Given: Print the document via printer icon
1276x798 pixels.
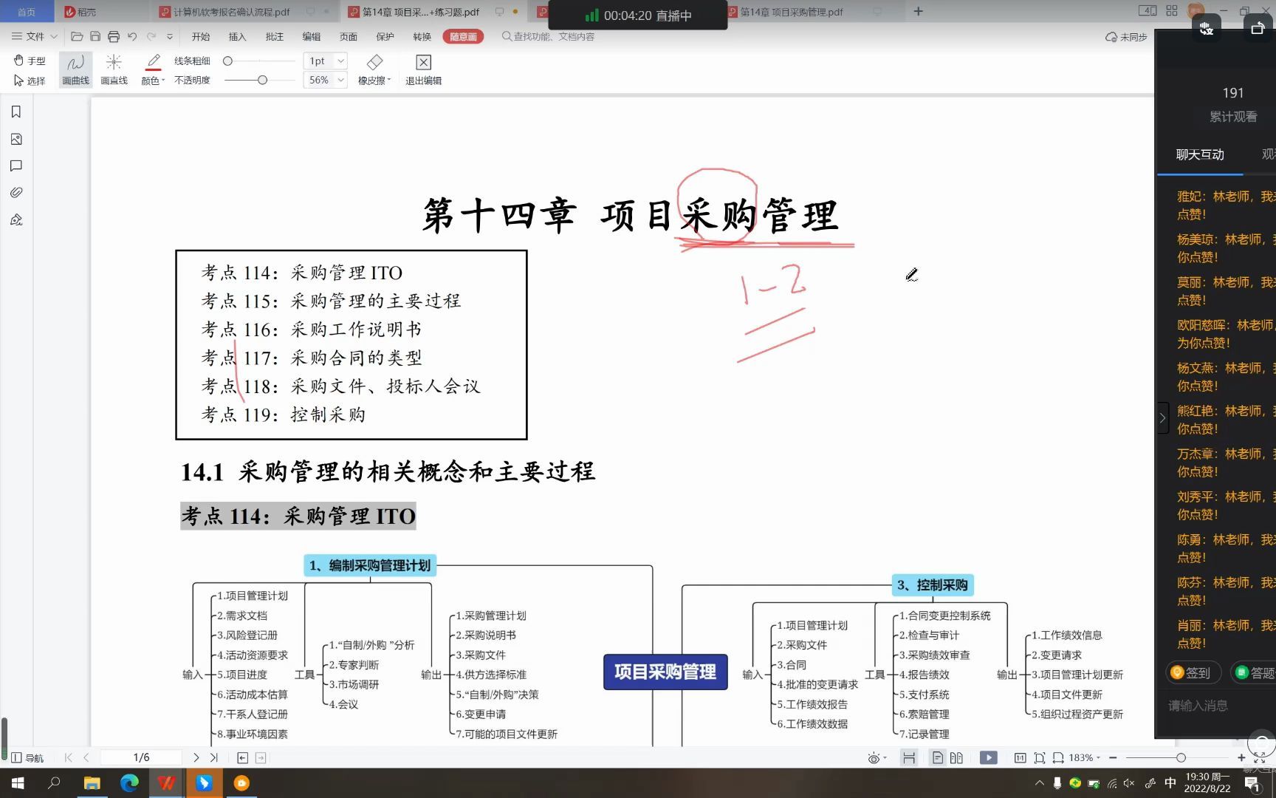Looking at the screenshot, I should (114, 36).
